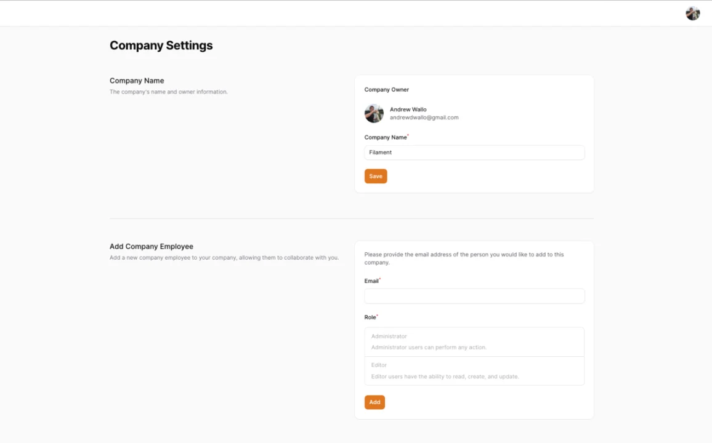Click the Company Settings page title
Viewport: 712px width, 443px height.
[161, 45]
